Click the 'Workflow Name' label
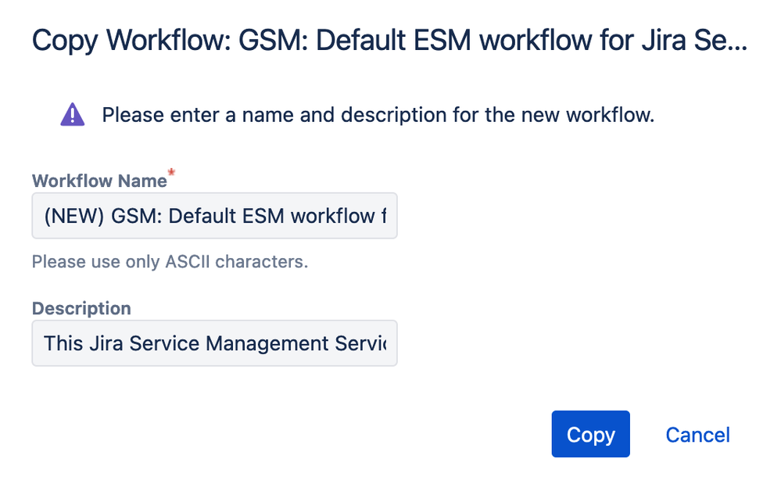Image resolution: width=781 pixels, height=484 pixels. coord(99,181)
